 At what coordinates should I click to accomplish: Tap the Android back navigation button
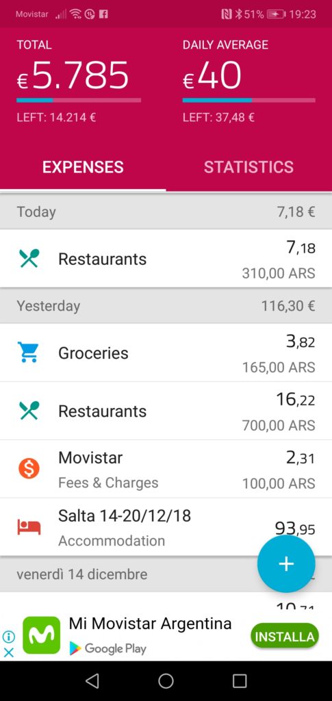click(x=92, y=680)
